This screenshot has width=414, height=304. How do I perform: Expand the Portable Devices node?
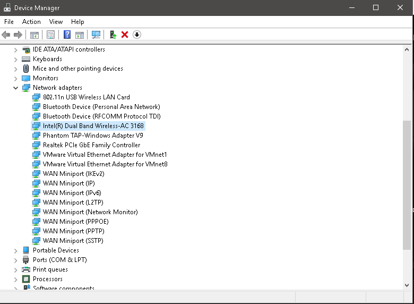[15, 250]
